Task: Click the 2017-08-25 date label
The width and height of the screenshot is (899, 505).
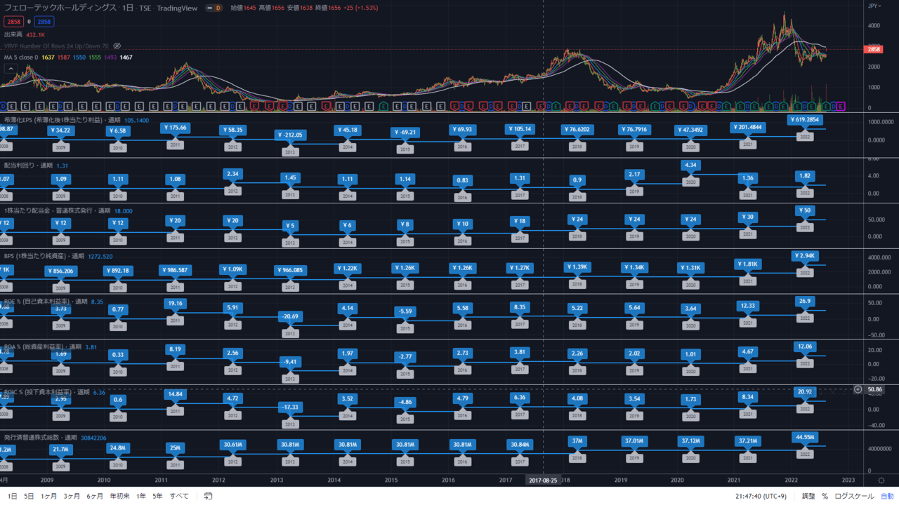Action: (543, 480)
